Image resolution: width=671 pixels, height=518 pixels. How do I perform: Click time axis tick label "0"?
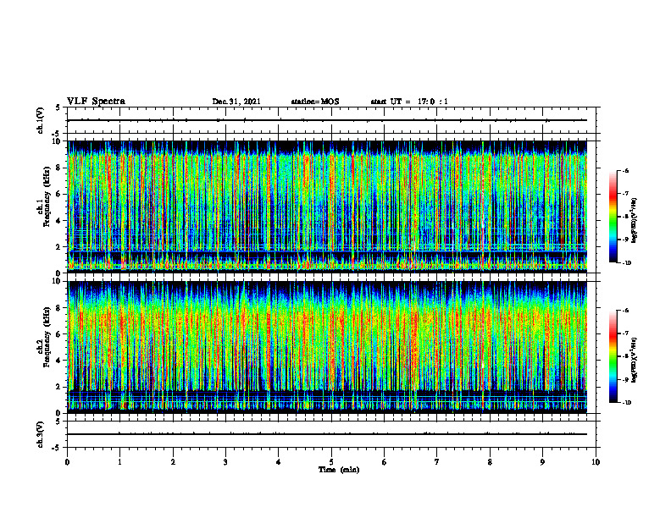[x=67, y=462]
